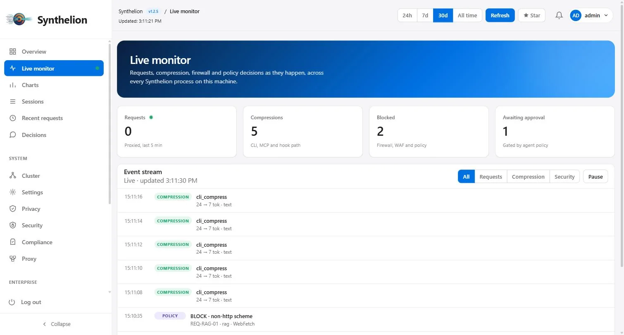The width and height of the screenshot is (624, 335).
Task: Click the v1.2.5 version badge
Action: [153, 12]
